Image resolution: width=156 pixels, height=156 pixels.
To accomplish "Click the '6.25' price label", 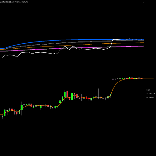I will point(148,90).
